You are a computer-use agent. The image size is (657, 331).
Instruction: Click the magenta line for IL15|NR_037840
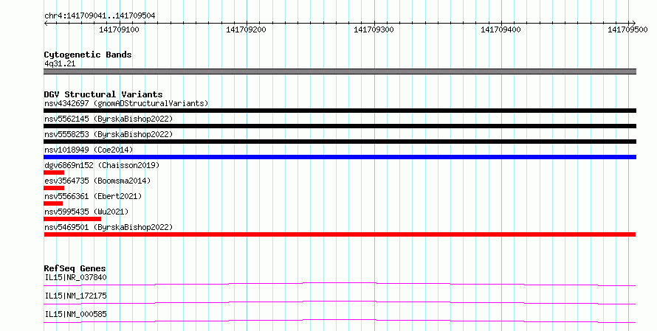pos(340,284)
